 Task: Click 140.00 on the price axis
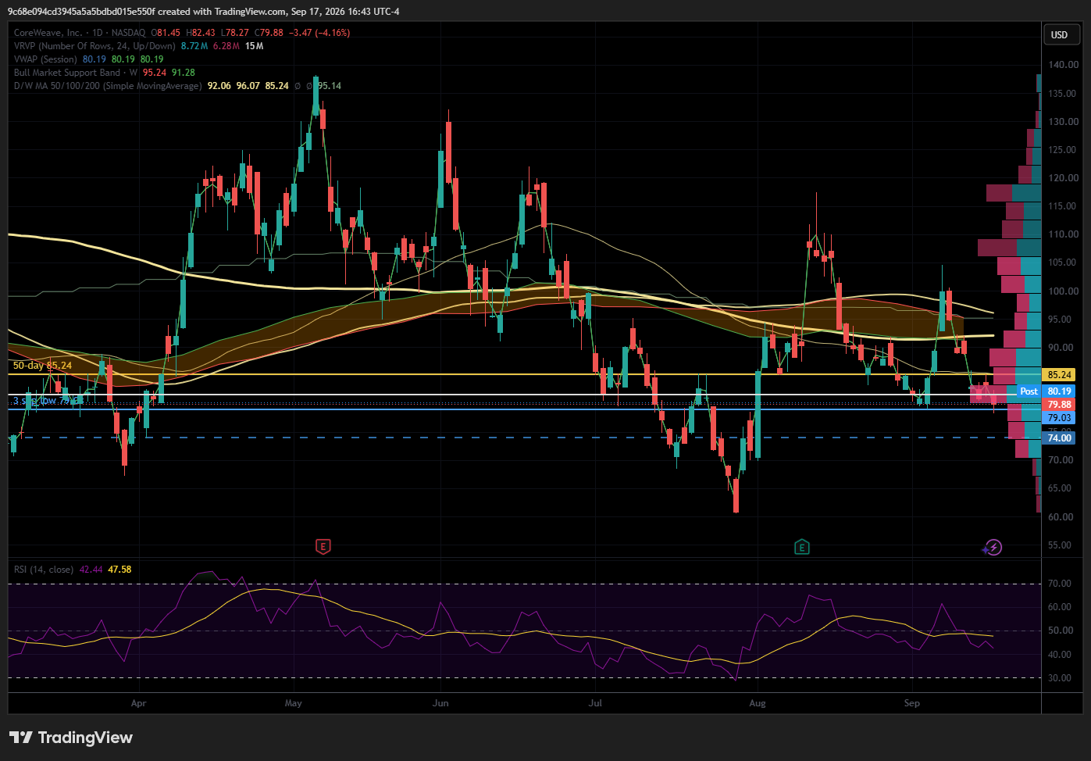pos(1064,66)
